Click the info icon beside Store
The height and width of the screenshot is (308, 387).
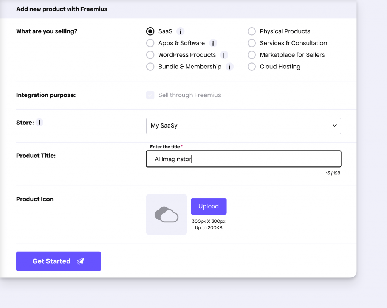pyautogui.click(x=39, y=122)
